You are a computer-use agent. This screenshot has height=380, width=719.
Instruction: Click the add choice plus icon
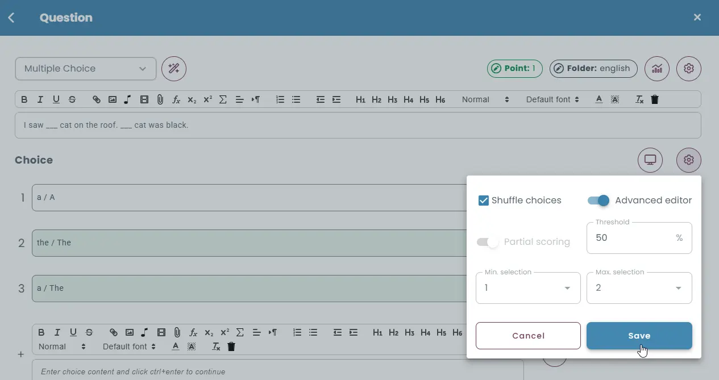click(21, 354)
